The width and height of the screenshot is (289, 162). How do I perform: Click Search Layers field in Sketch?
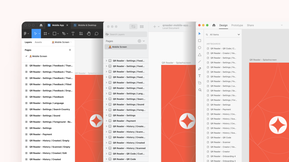point(126,34)
